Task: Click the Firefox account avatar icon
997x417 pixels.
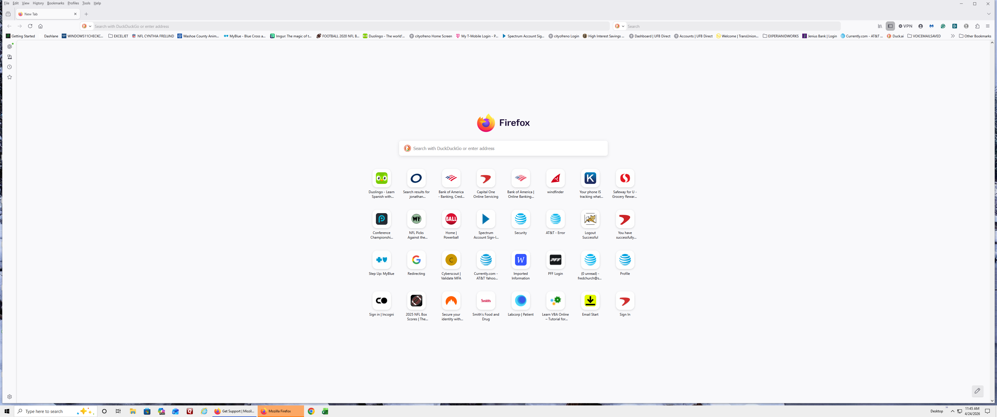Action: click(x=921, y=26)
